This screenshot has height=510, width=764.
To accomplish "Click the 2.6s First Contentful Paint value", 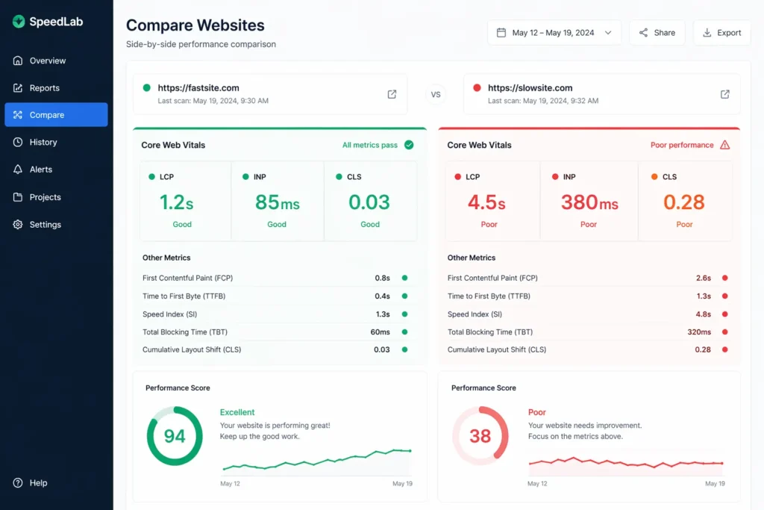I will (x=703, y=278).
